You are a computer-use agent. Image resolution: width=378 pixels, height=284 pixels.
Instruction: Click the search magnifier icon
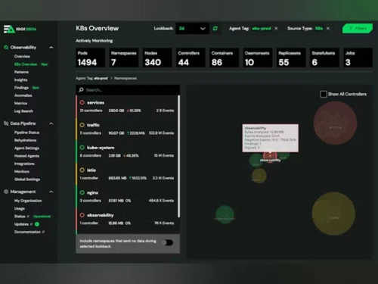(x=81, y=90)
